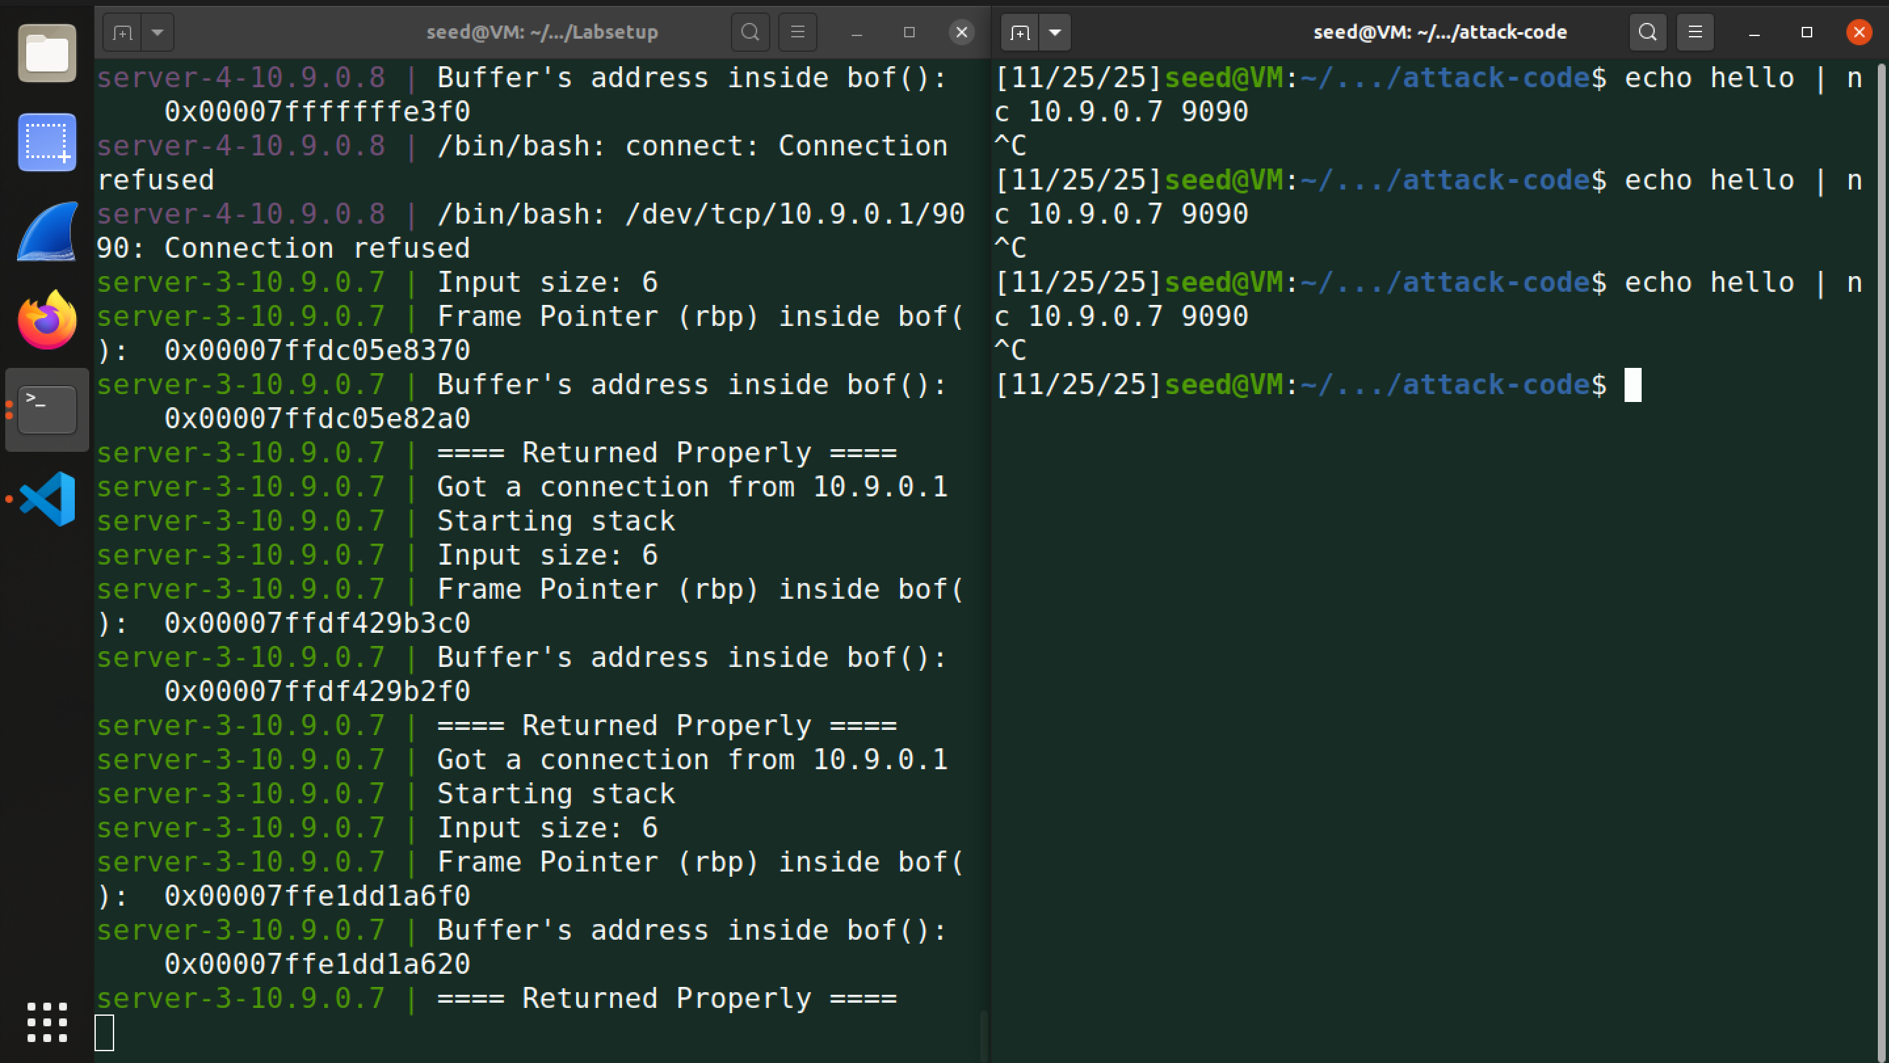Search in the Labsetup terminal

tap(749, 32)
